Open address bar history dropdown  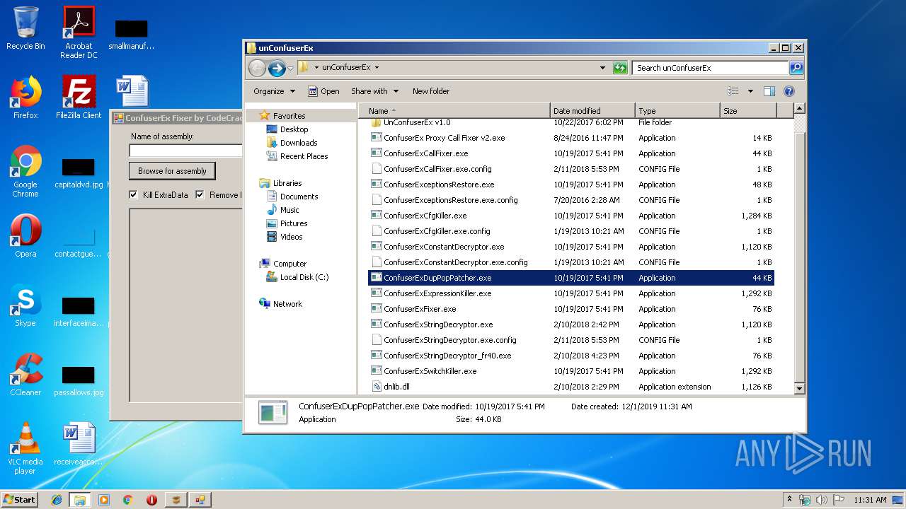pos(602,68)
